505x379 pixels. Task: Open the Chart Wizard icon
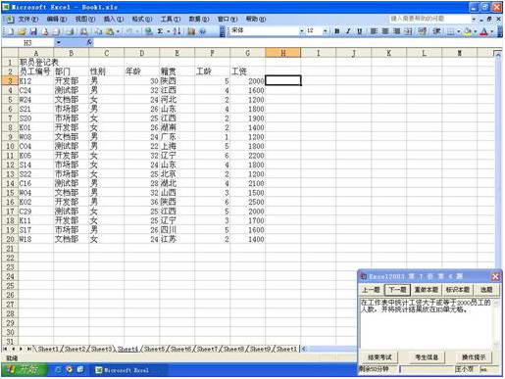[192, 31]
